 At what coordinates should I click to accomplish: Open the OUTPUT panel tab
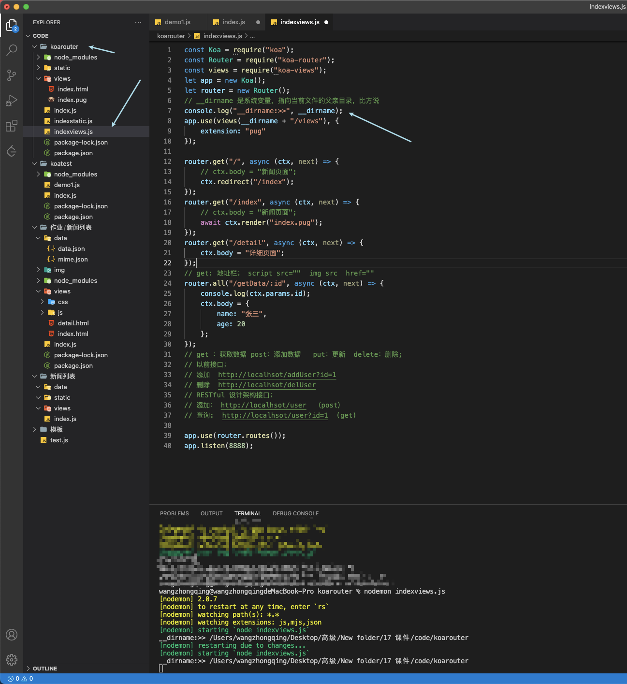click(212, 513)
